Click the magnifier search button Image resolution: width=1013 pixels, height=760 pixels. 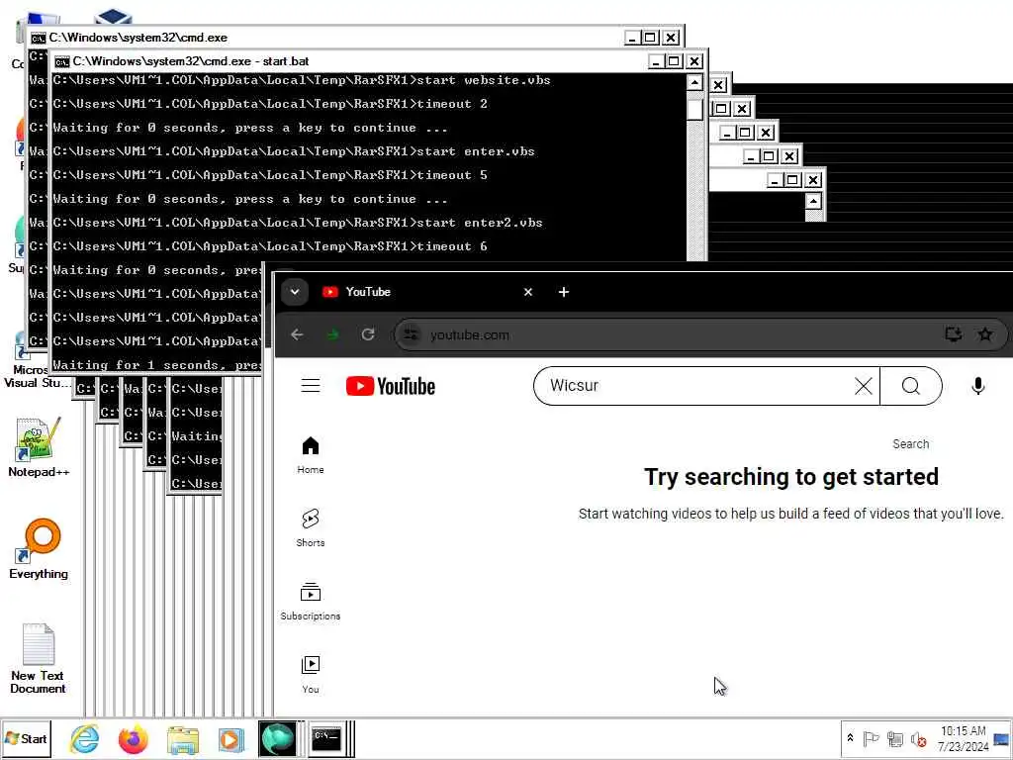click(x=911, y=386)
